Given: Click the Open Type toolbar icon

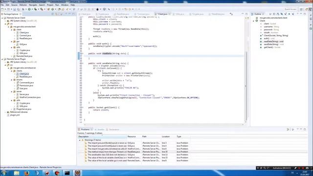Looking at the screenshot, I should click(59, 9).
